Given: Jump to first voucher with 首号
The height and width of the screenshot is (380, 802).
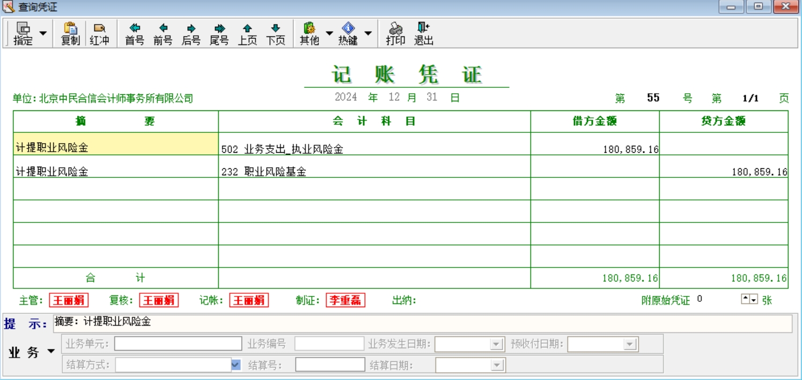Looking at the screenshot, I should coord(135,33).
